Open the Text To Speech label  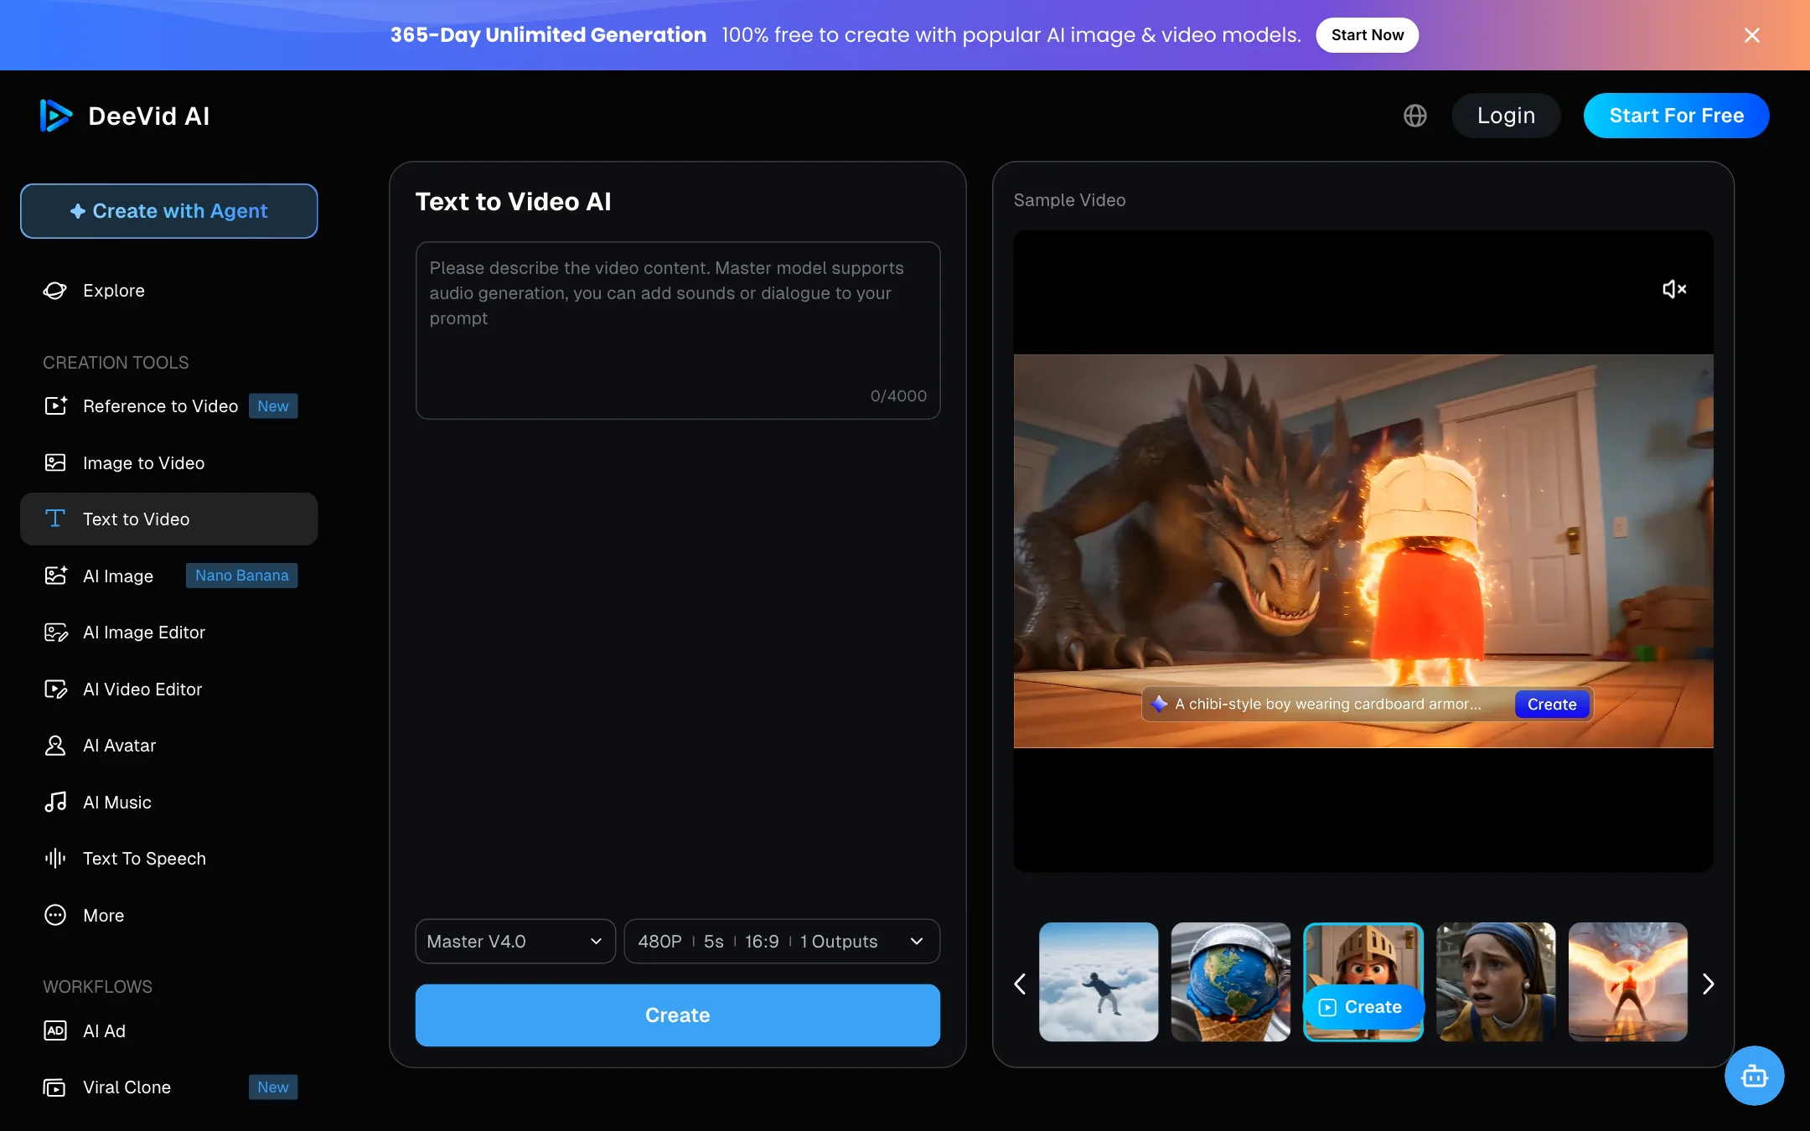click(144, 859)
